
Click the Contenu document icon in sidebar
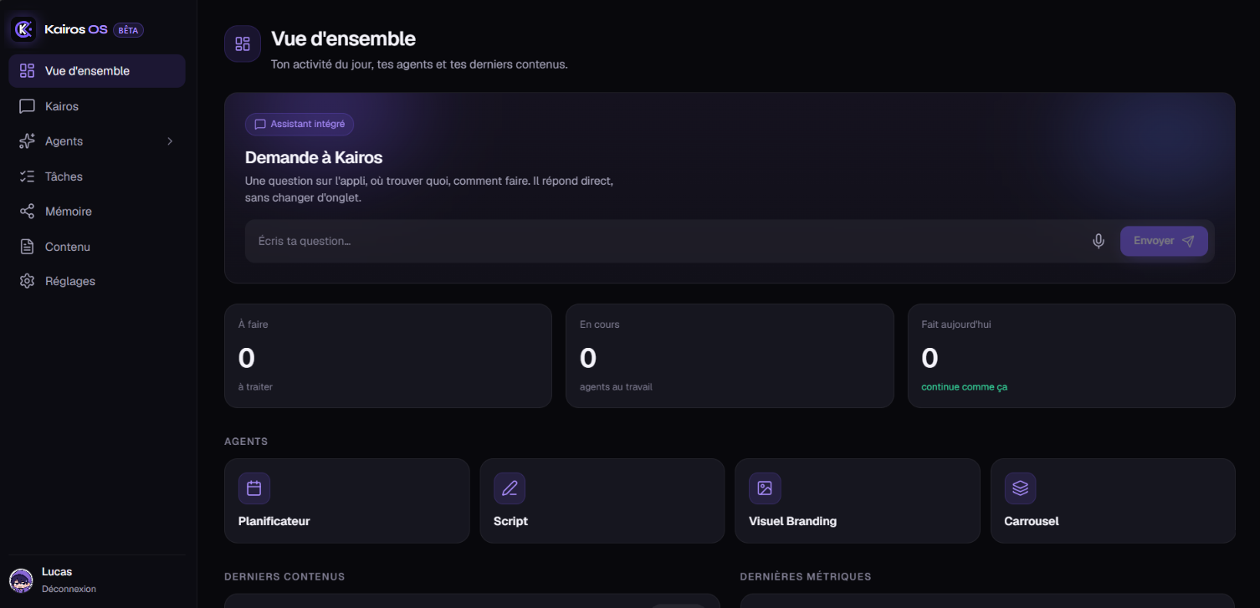click(27, 247)
